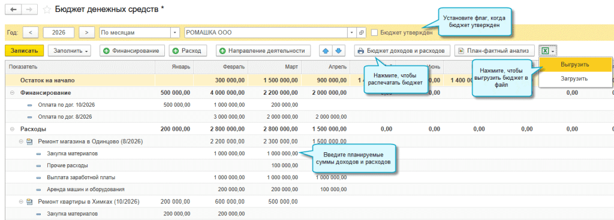Open the РОМАШКА ООО organization card icon
614x220 pixels.
362,32
